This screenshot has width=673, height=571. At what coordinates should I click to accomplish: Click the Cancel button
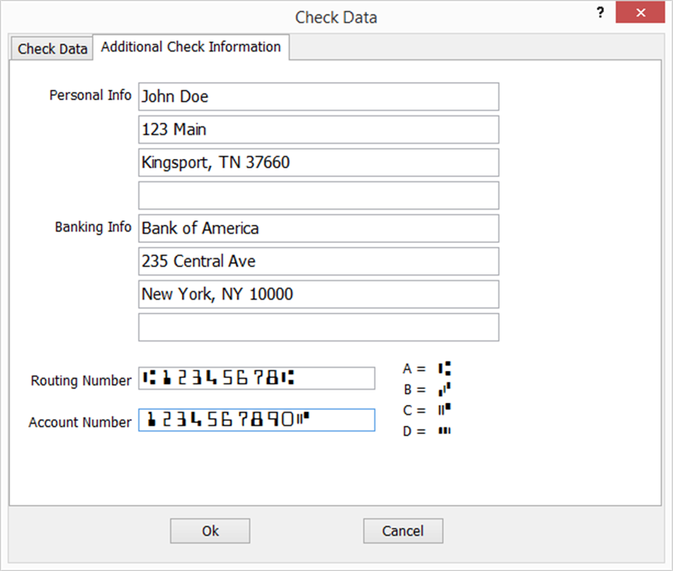[x=402, y=530]
